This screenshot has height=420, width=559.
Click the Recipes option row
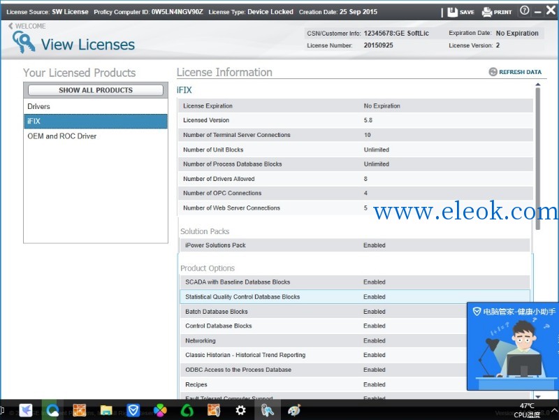(x=324, y=384)
